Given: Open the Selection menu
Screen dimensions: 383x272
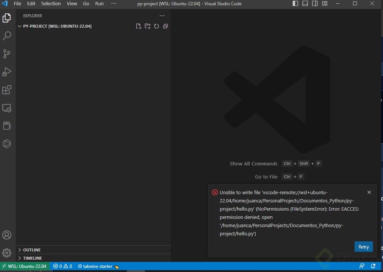Looking at the screenshot, I should pos(51,4).
